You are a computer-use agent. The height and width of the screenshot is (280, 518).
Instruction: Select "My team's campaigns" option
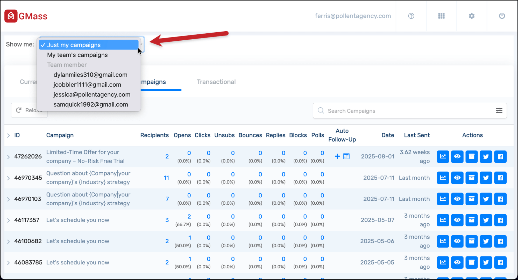pyautogui.click(x=77, y=55)
